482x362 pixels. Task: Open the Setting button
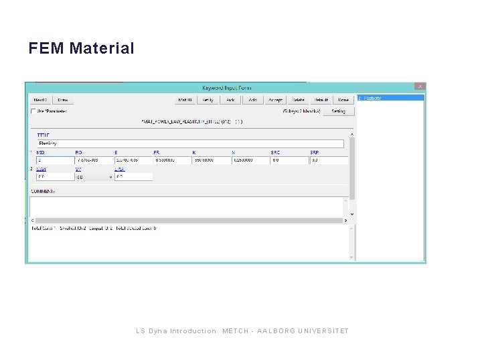coord(339,111)
